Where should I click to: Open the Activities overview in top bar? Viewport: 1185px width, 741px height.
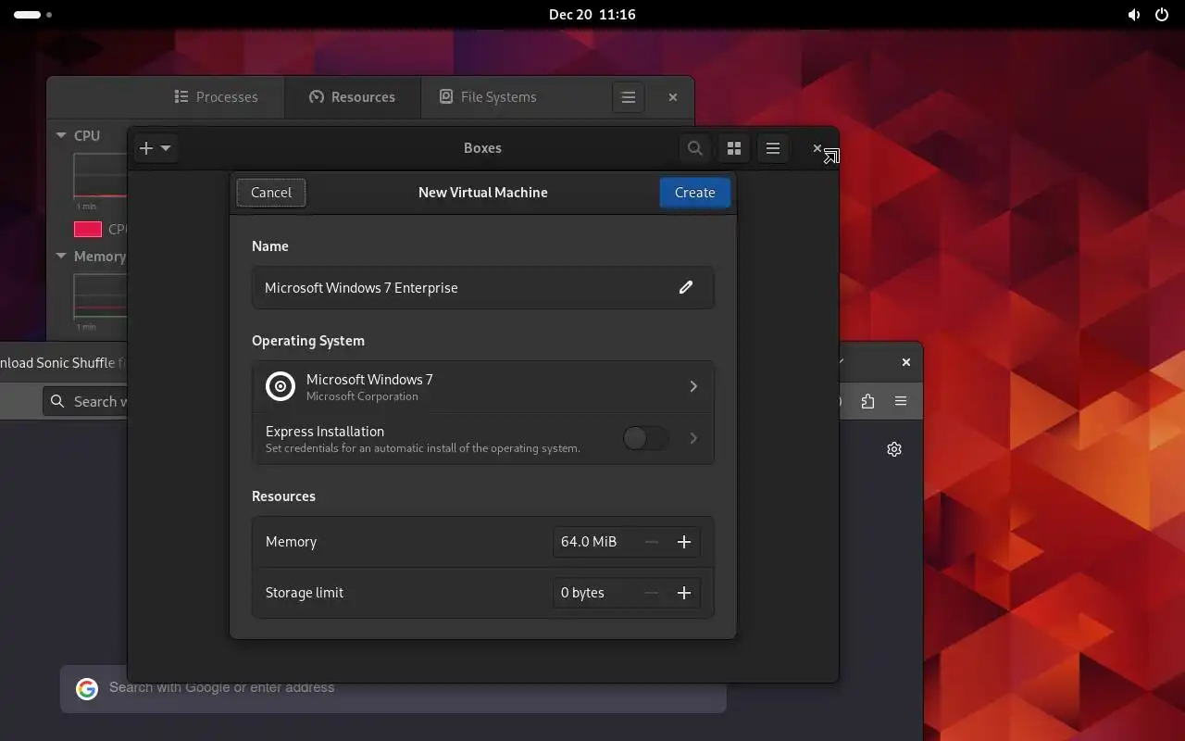(x=33, y=15)
